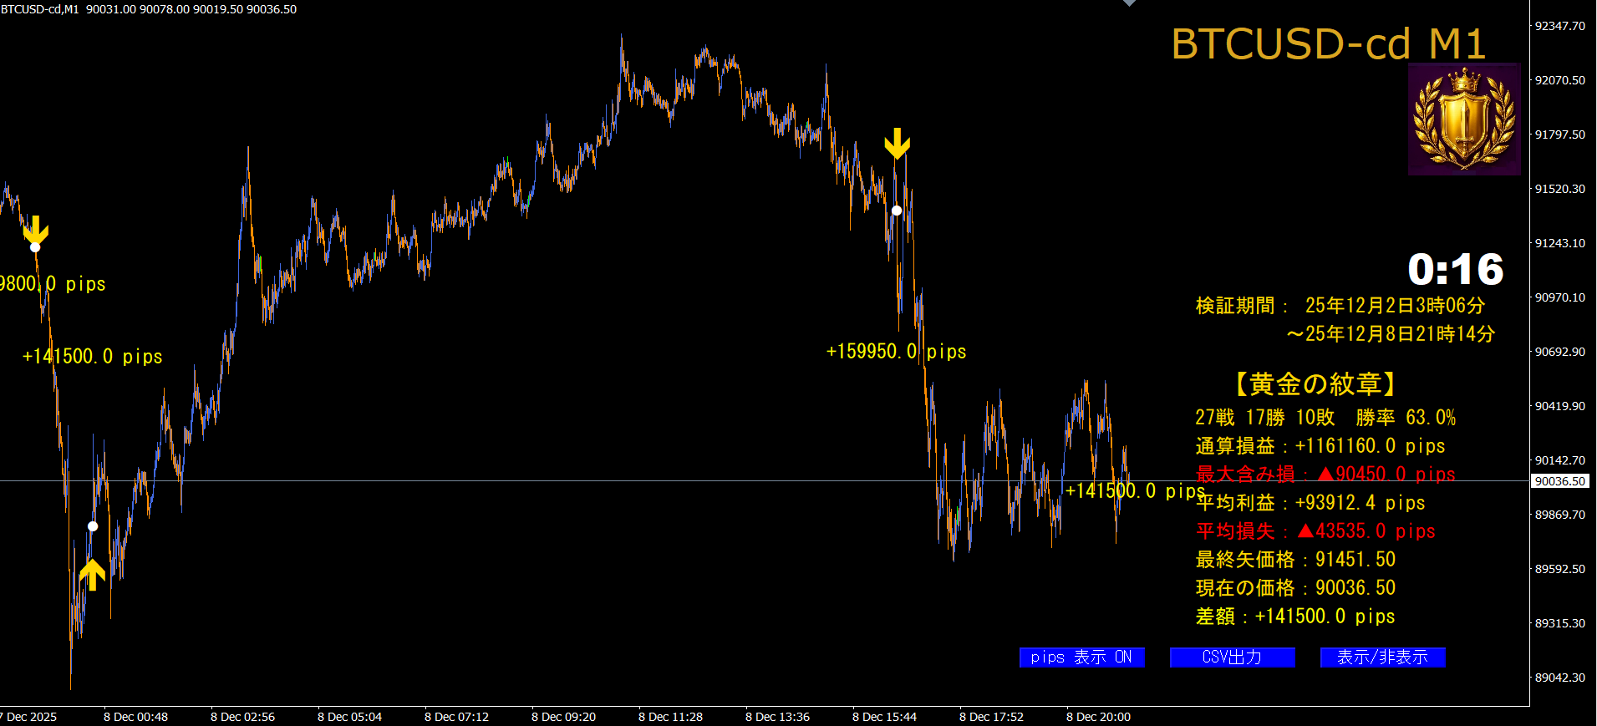The image size is (1597, 726).
Task: Click white entry dot above the yellow up arrow
Action: tap(93, 526)
